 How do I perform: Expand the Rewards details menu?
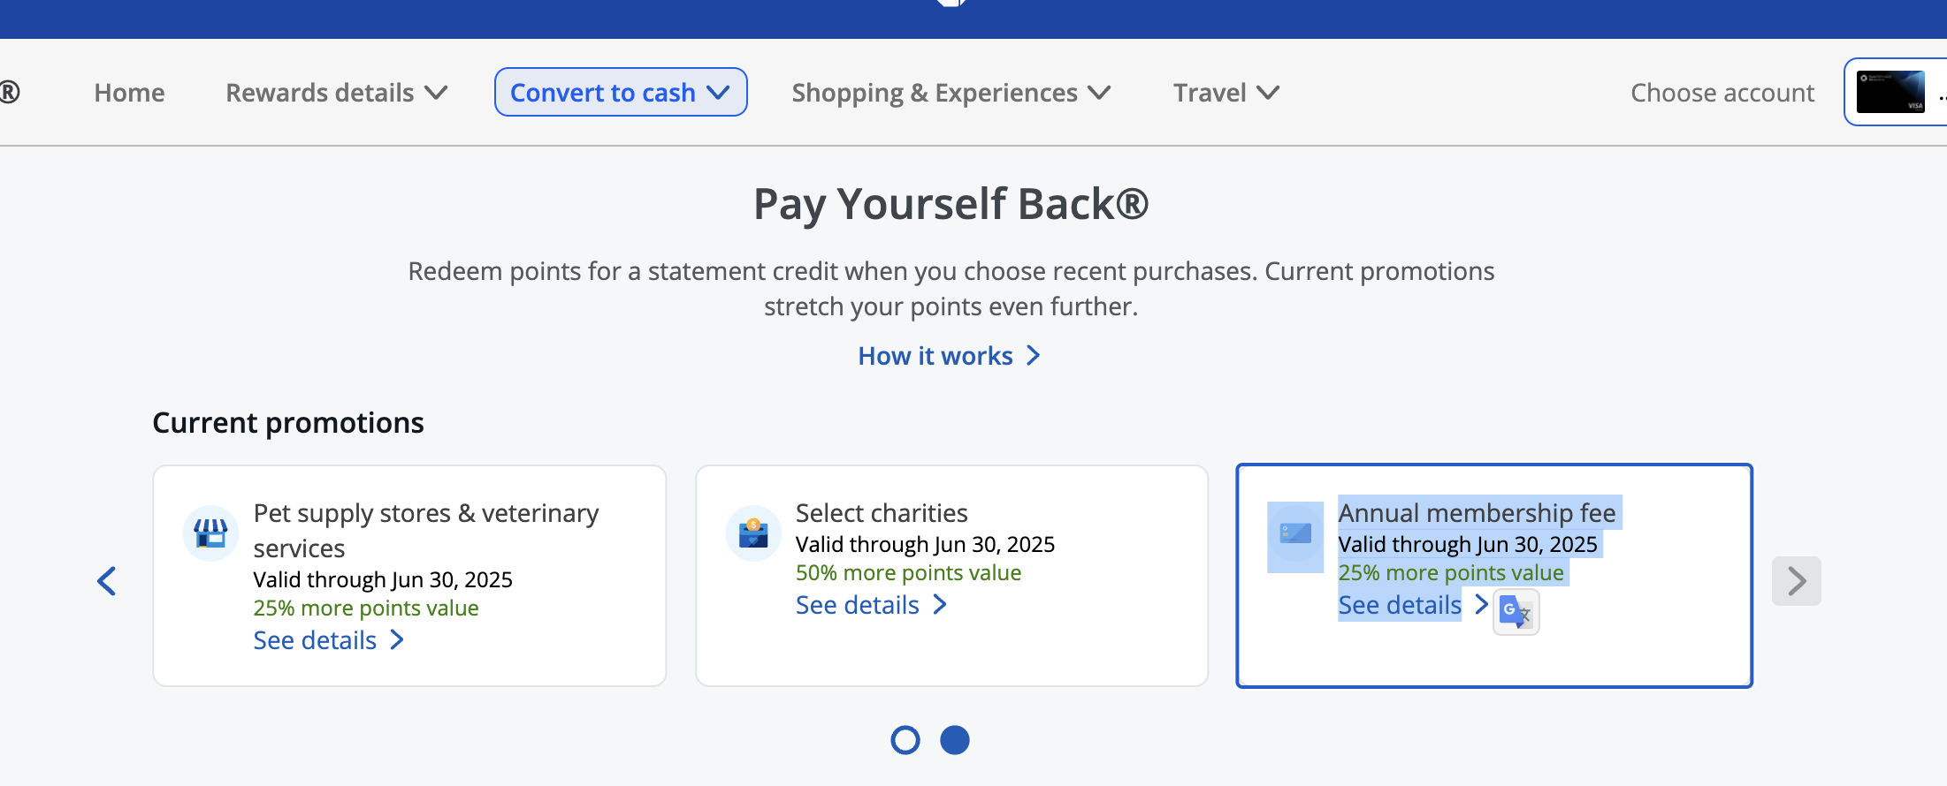coord(336,93)
